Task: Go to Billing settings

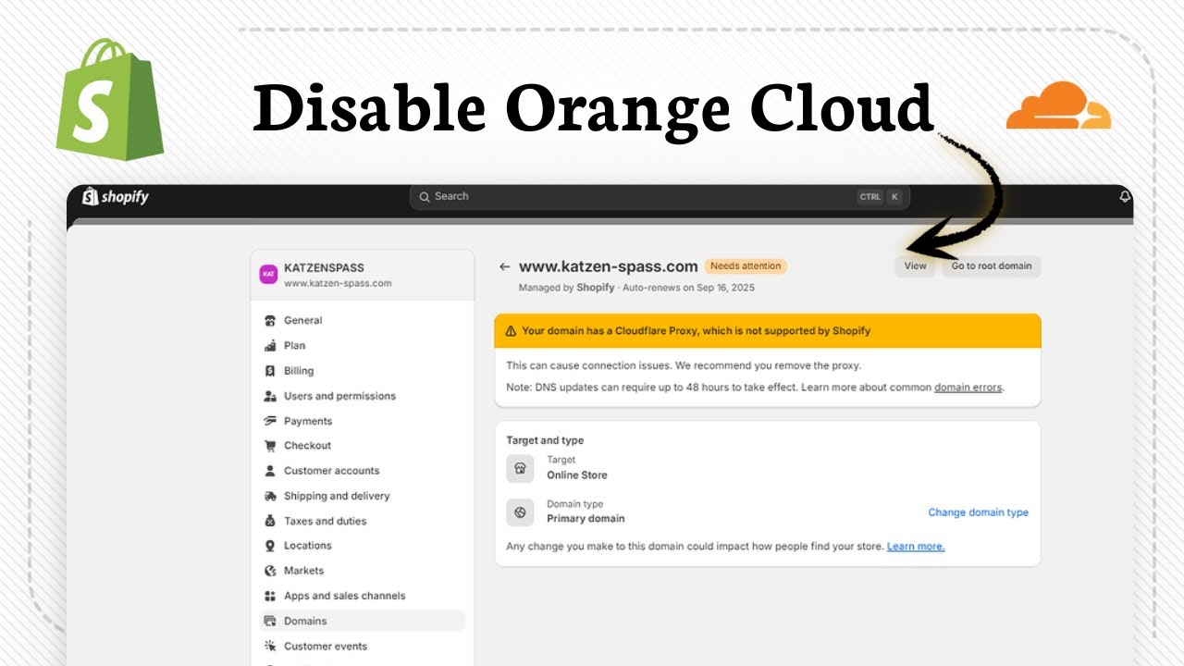Action: pos(363,371)
